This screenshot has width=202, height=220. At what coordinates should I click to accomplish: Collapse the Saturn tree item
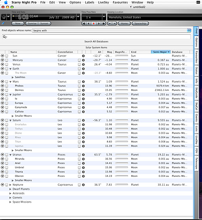[11, 120]
